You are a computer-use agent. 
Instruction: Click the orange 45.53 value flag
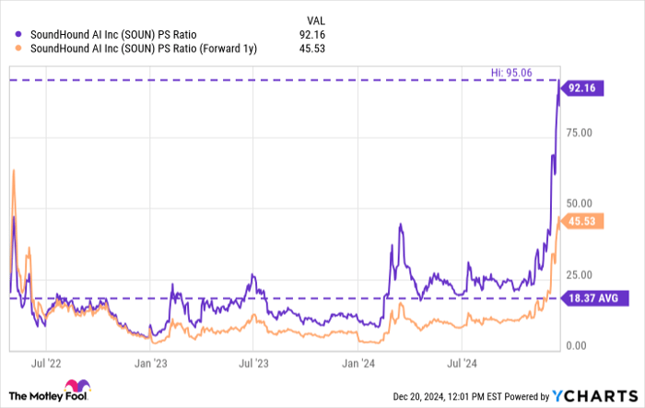coord(582,221)
